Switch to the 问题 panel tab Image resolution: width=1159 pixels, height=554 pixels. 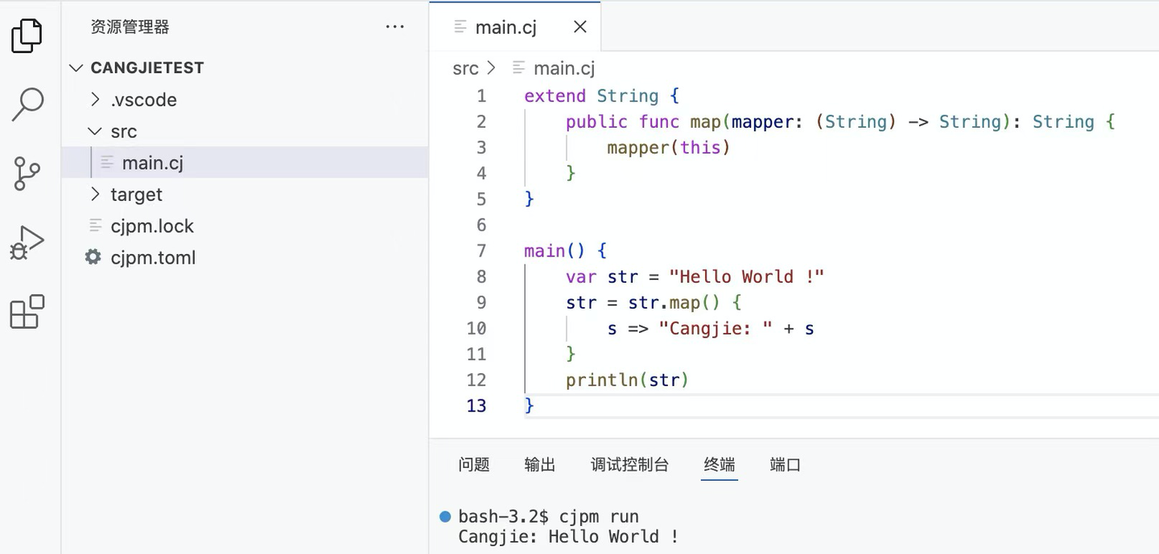click(x=474, y=465)
